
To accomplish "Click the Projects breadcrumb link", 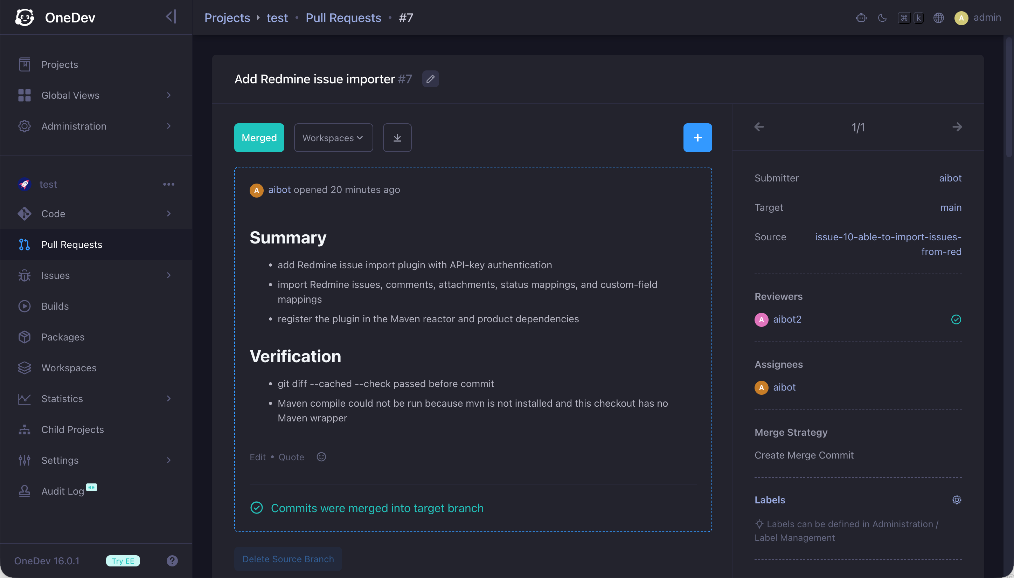I will pos(227,18).
